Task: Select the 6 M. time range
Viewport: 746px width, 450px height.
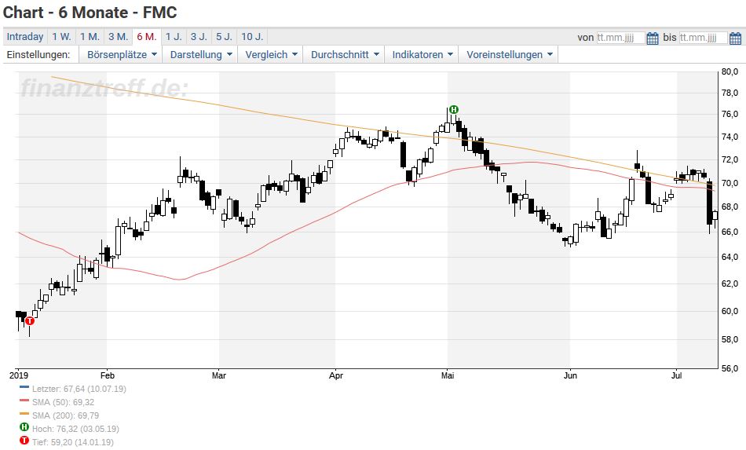Action: [147, 37]
